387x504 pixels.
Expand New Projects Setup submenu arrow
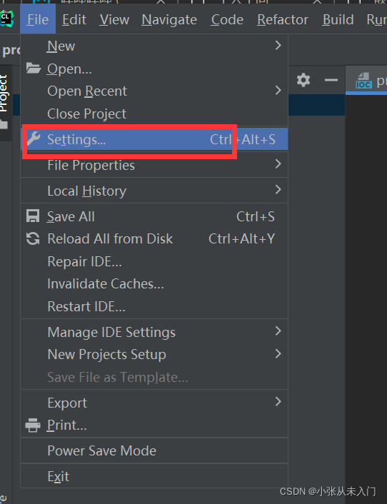pos(278,353)
